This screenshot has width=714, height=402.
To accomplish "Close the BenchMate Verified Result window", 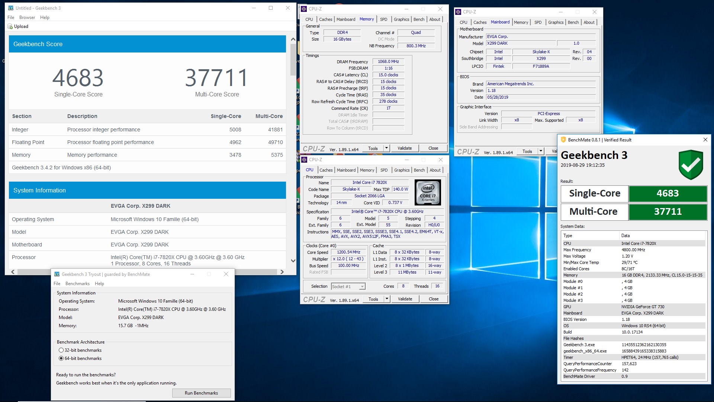I will (x=705, y=140).
